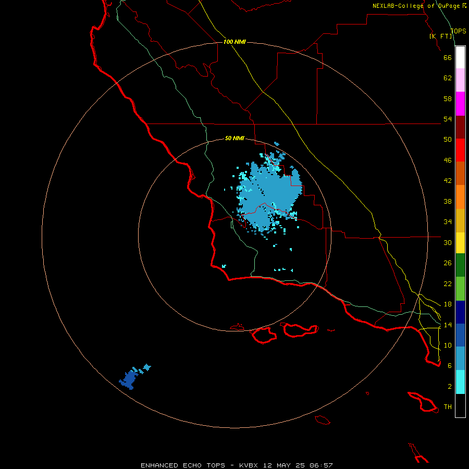Click the medium blue legend swatch
This screenshot has width=469, height=469.
(x=460, y=335)
